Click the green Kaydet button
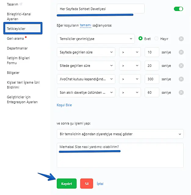Screen dimensions: 191x195 click(x=67, y=184)
